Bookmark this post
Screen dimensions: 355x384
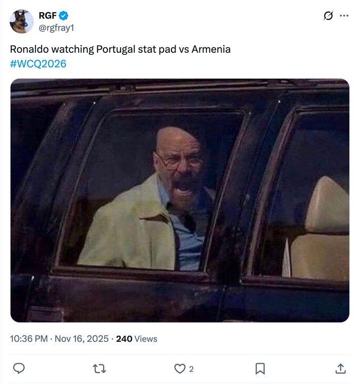pyautogui.click(x=260, y=369)
